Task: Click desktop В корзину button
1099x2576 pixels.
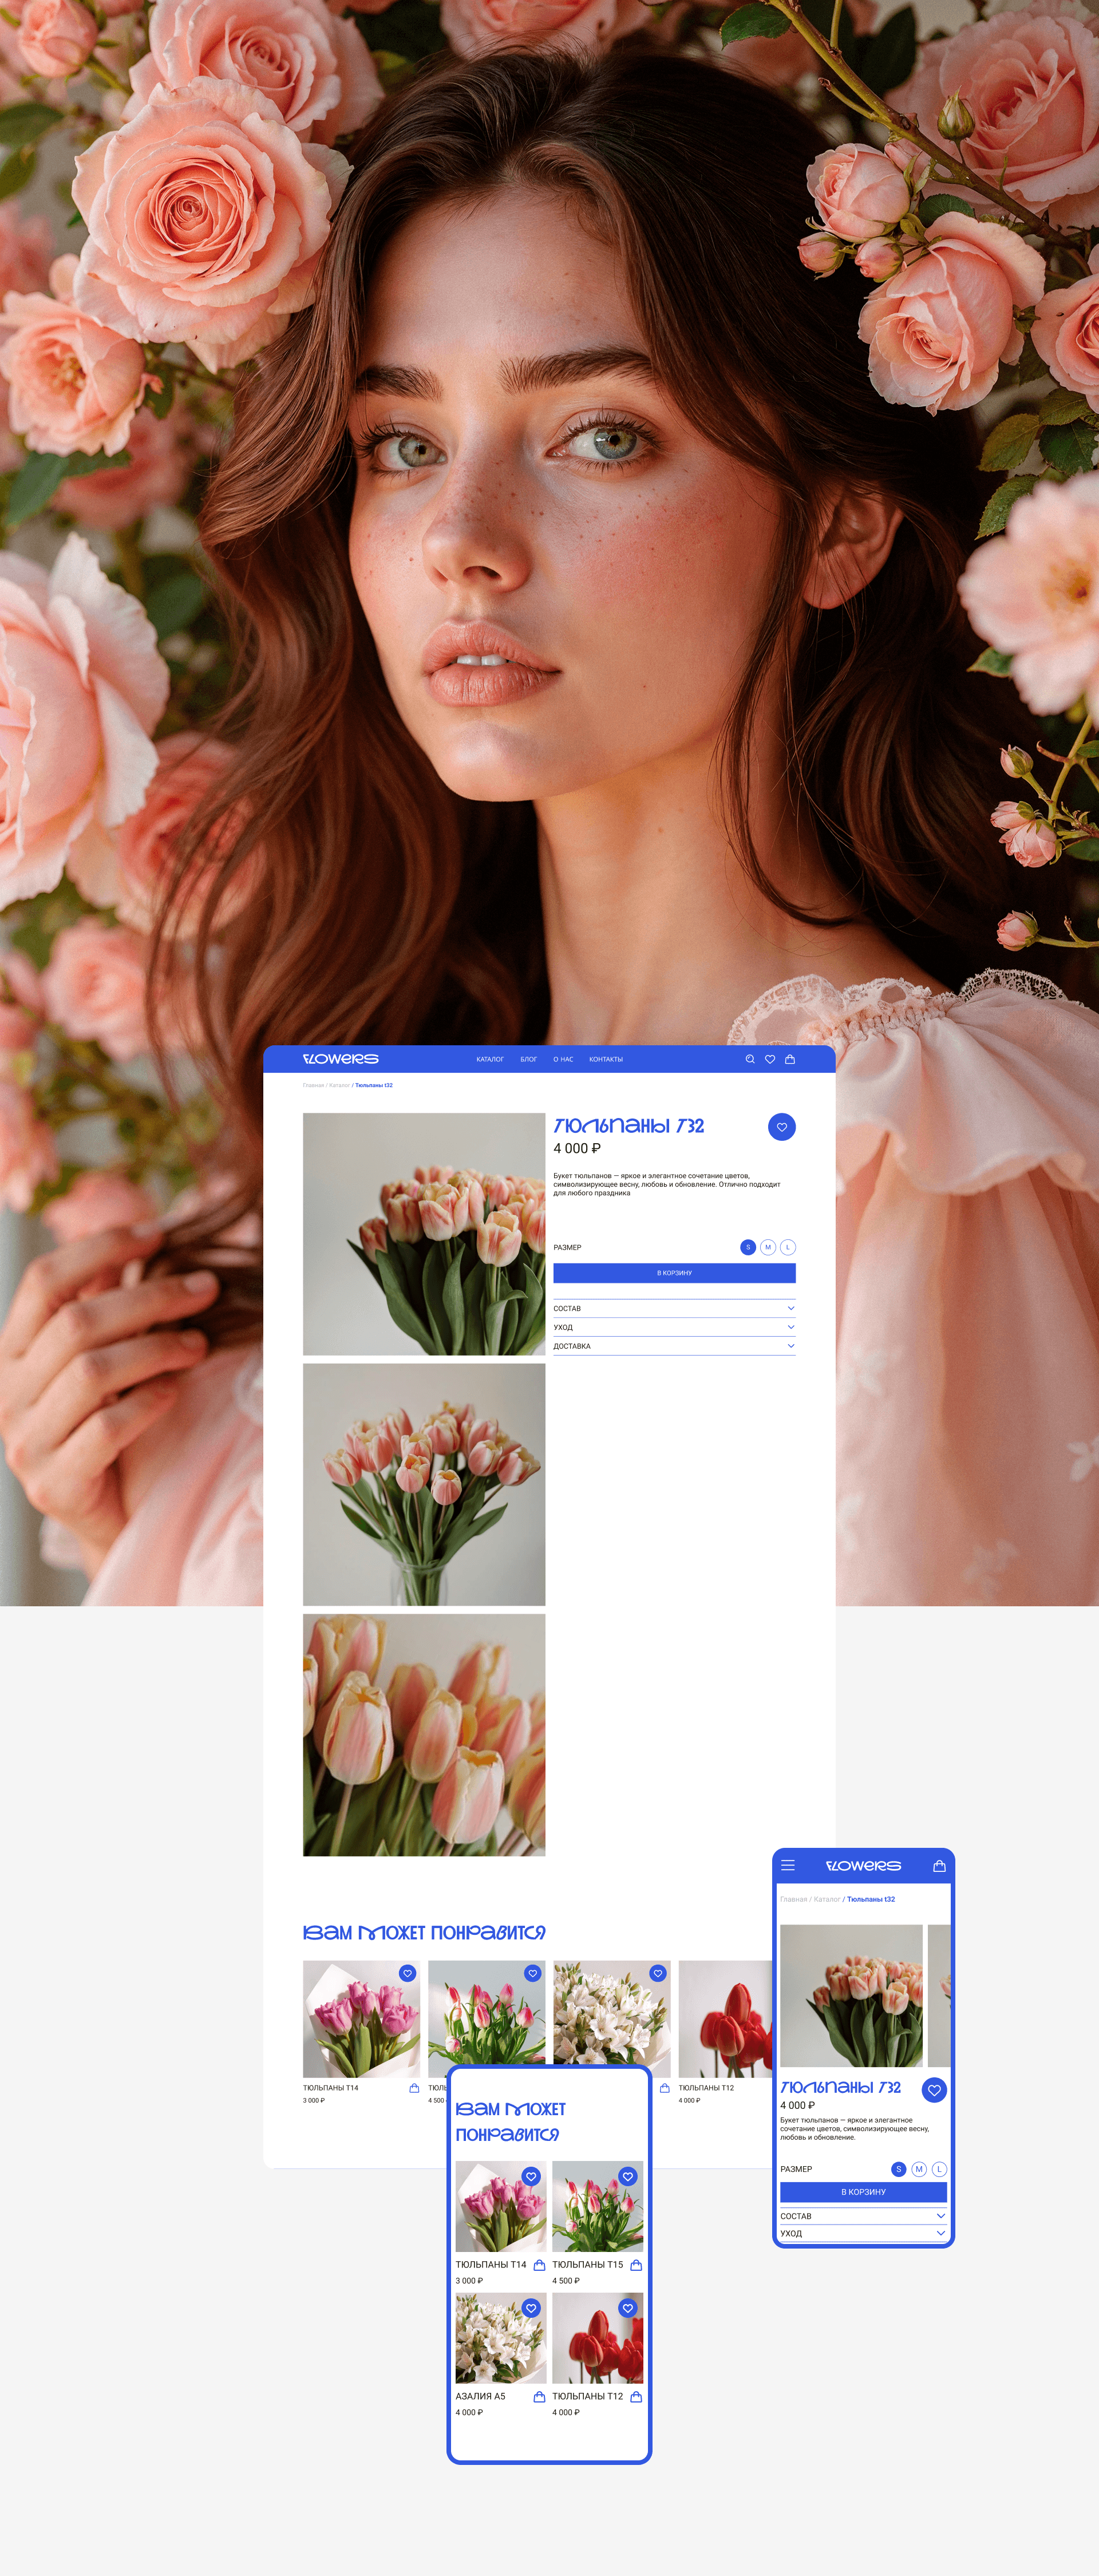Action: [674, 1273]
